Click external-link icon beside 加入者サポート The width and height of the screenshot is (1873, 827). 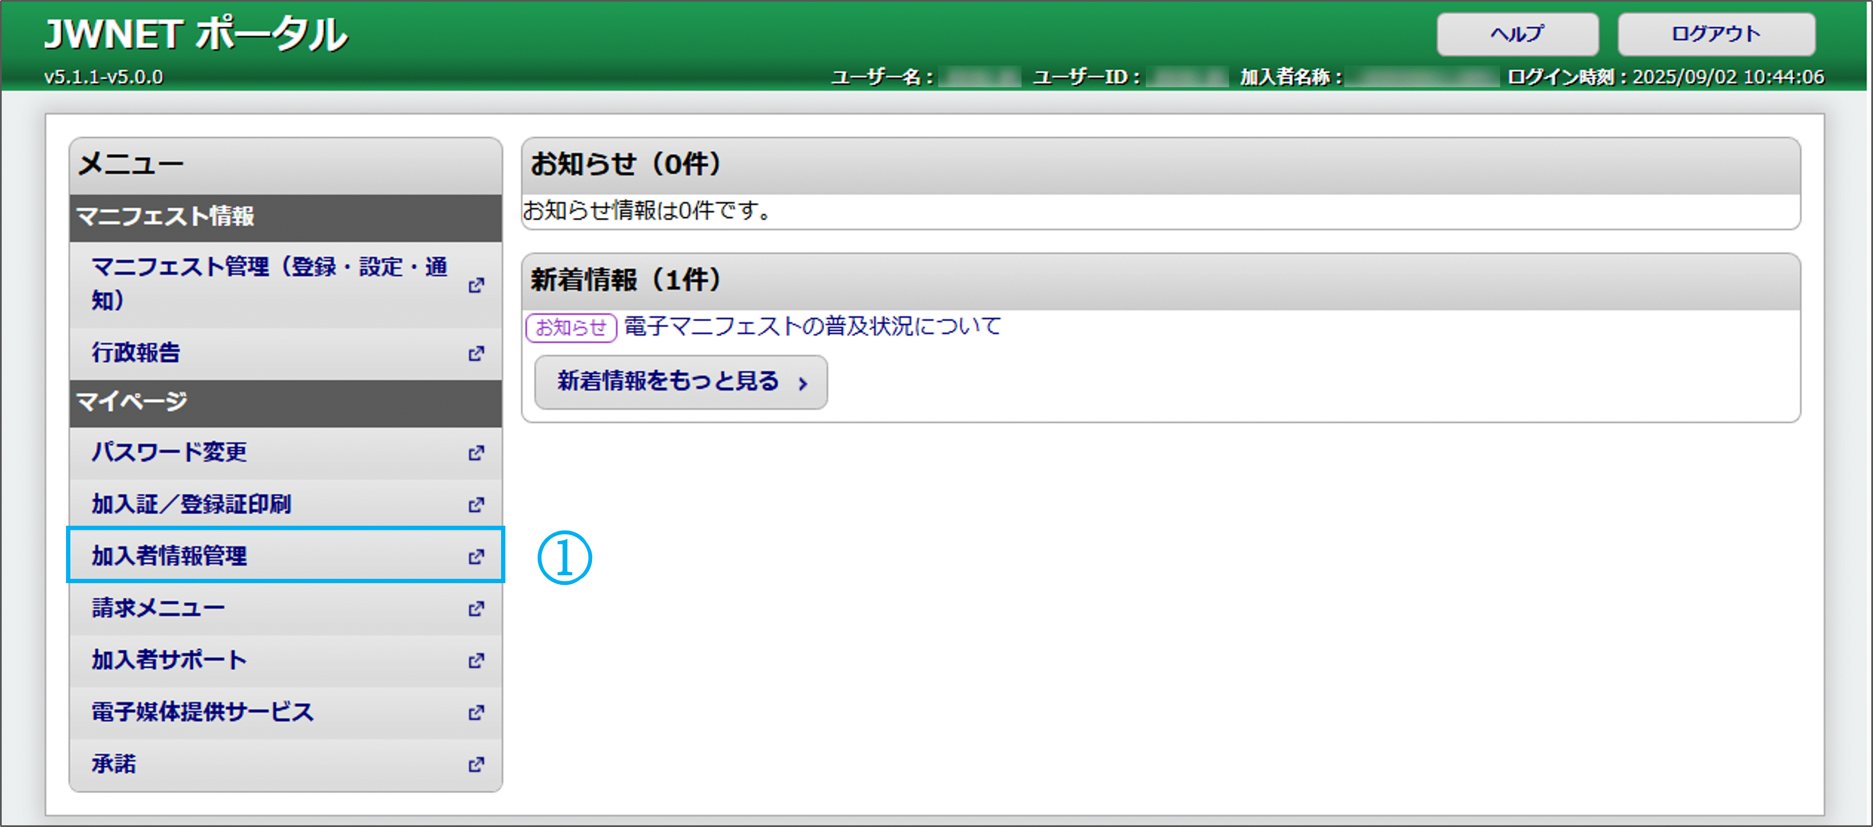[x=476, y=660]
